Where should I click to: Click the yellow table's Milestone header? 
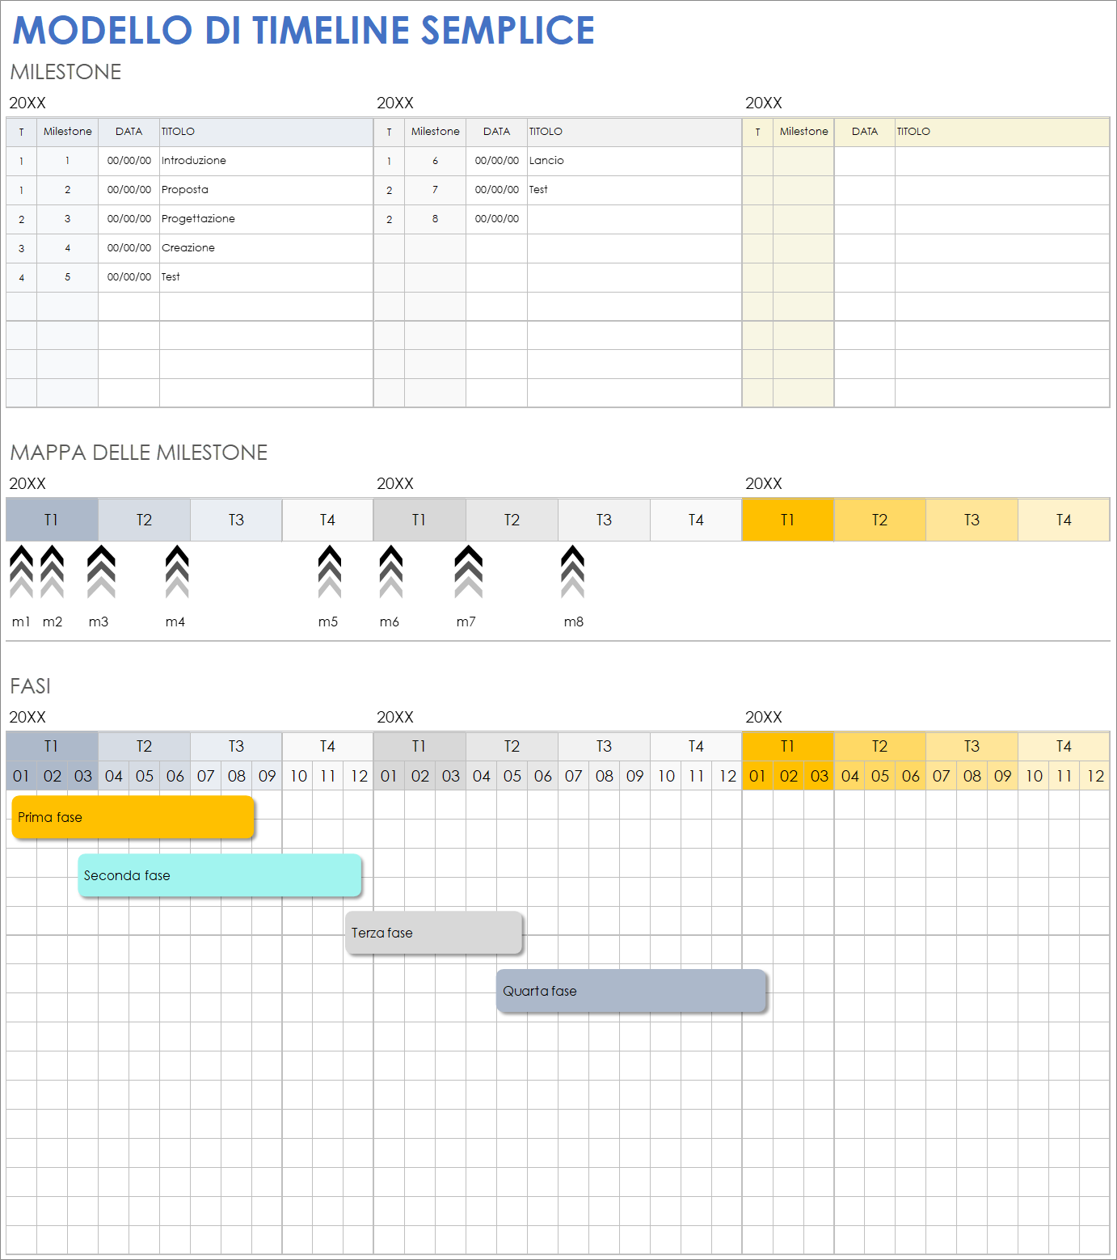click(x=804, y=132)
